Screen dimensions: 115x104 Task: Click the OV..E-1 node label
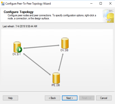click(x=17, y=54)
